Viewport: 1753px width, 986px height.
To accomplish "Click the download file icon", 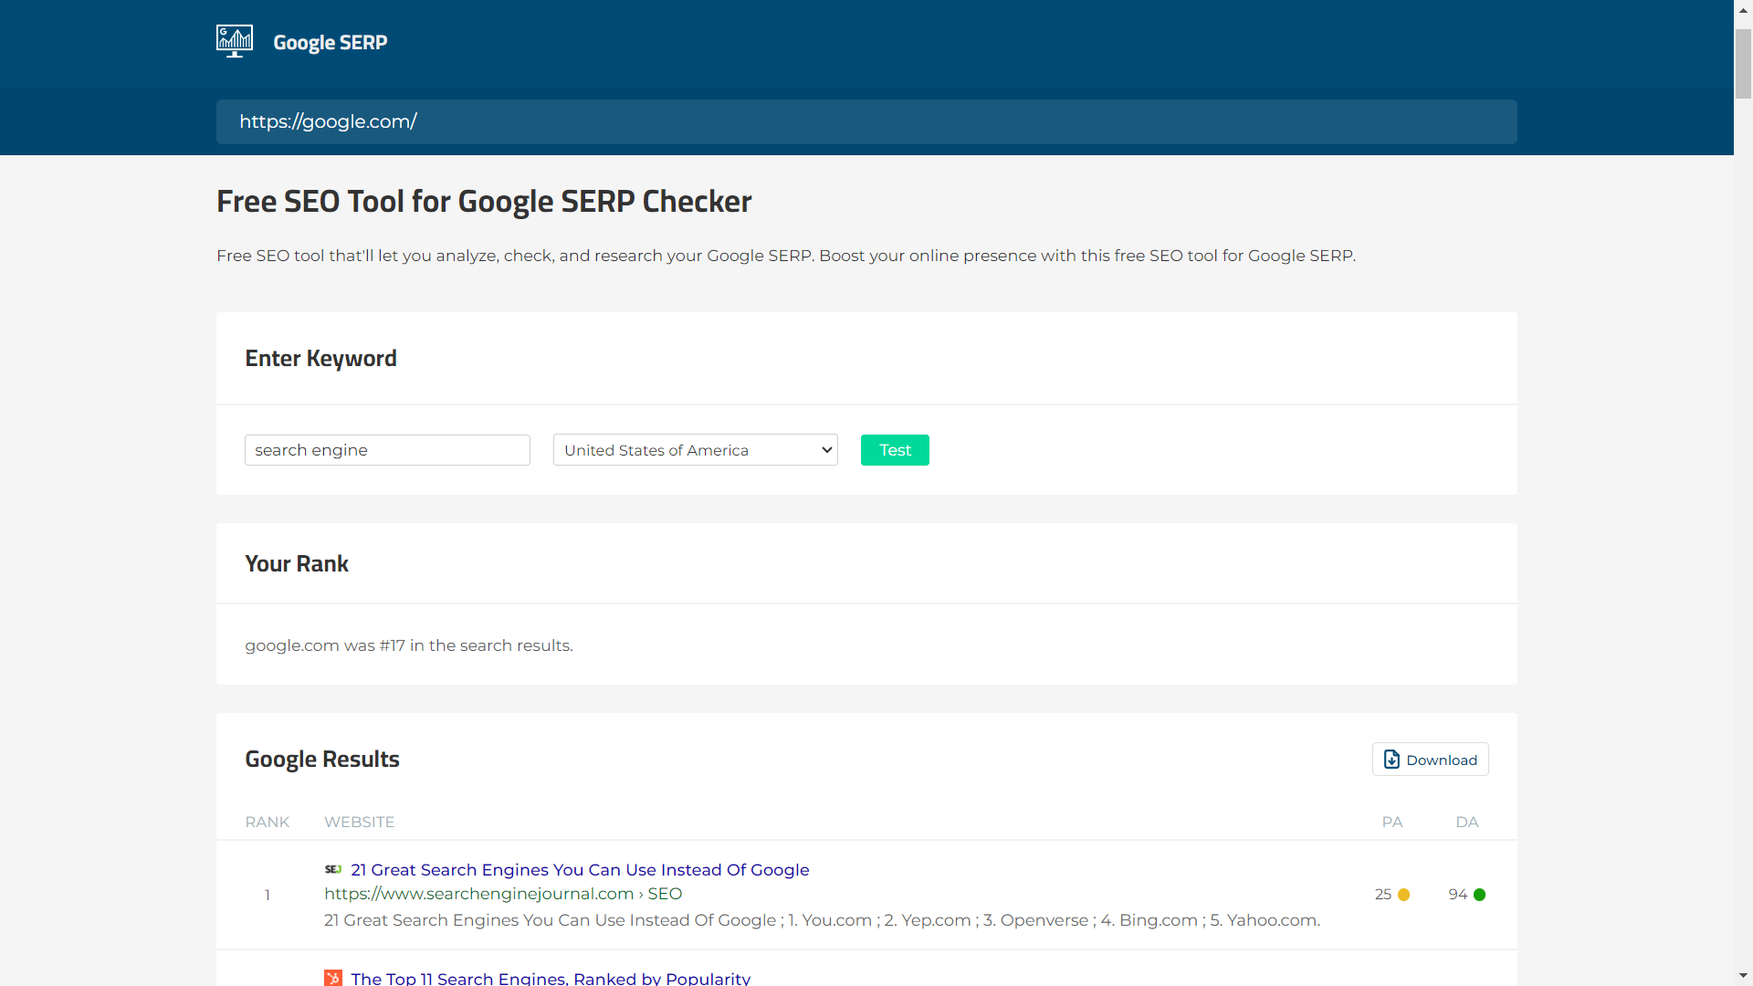I will (1391, 760).
